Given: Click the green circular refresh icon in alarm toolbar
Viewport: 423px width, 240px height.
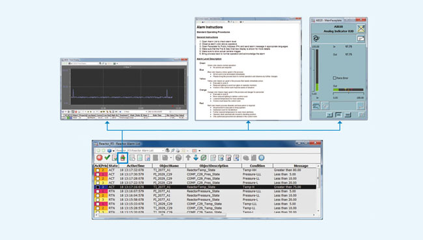Looking at the screenshot, I should tap(204, 158).
